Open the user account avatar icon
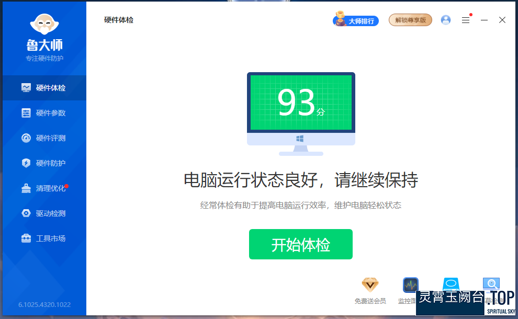 coord(446,20)
